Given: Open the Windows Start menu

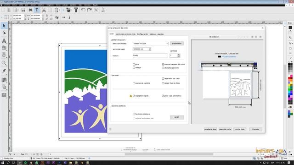Looking at the screenshot, I should tap(3, 163).
